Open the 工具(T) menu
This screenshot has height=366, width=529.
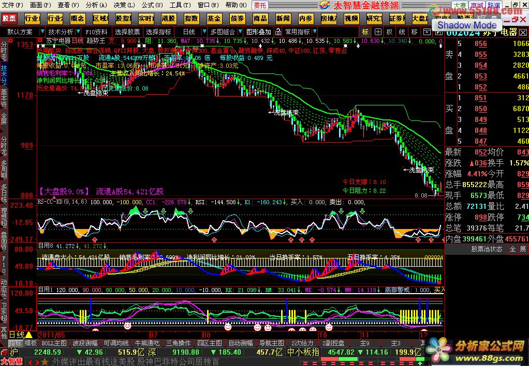(x=180, y=5)
